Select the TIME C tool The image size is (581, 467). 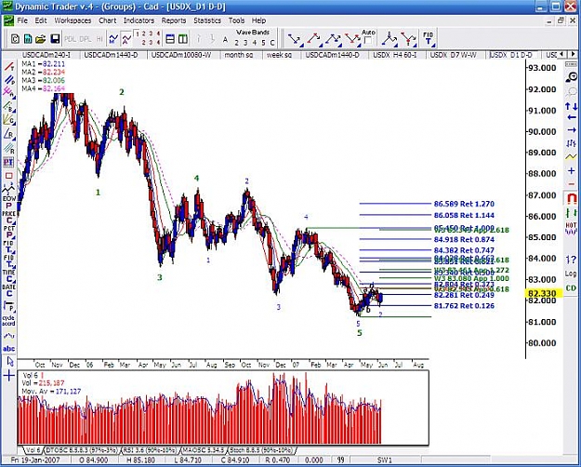click(x=8, y=276)
